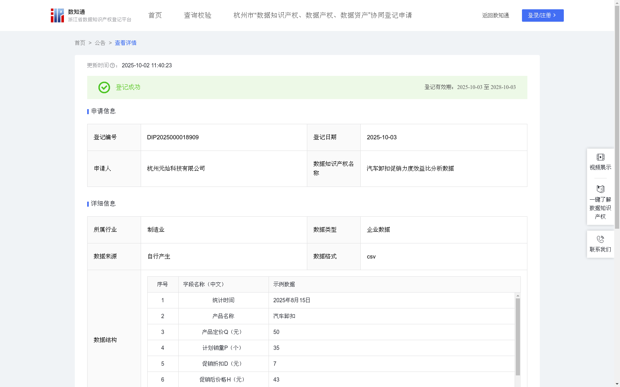
Task: Click the 返回数知通 link
Action: pyautogui.click(x=496, y=15)
